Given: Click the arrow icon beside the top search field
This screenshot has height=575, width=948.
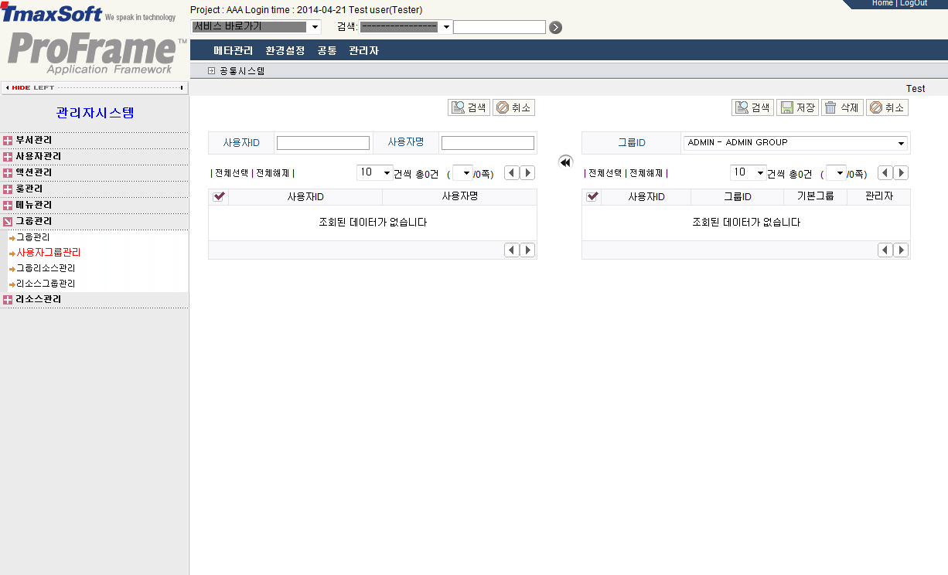Looking at the screenshot, I should click(x=555, y=26).
